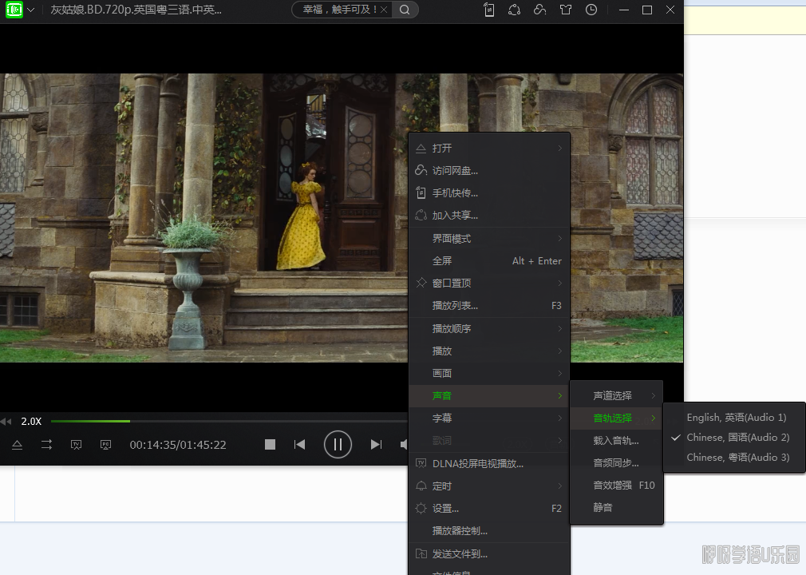Open the cloud disk icon in title bar
The width and height of the screenshot is (806, 575).
(x=539, y=10)
